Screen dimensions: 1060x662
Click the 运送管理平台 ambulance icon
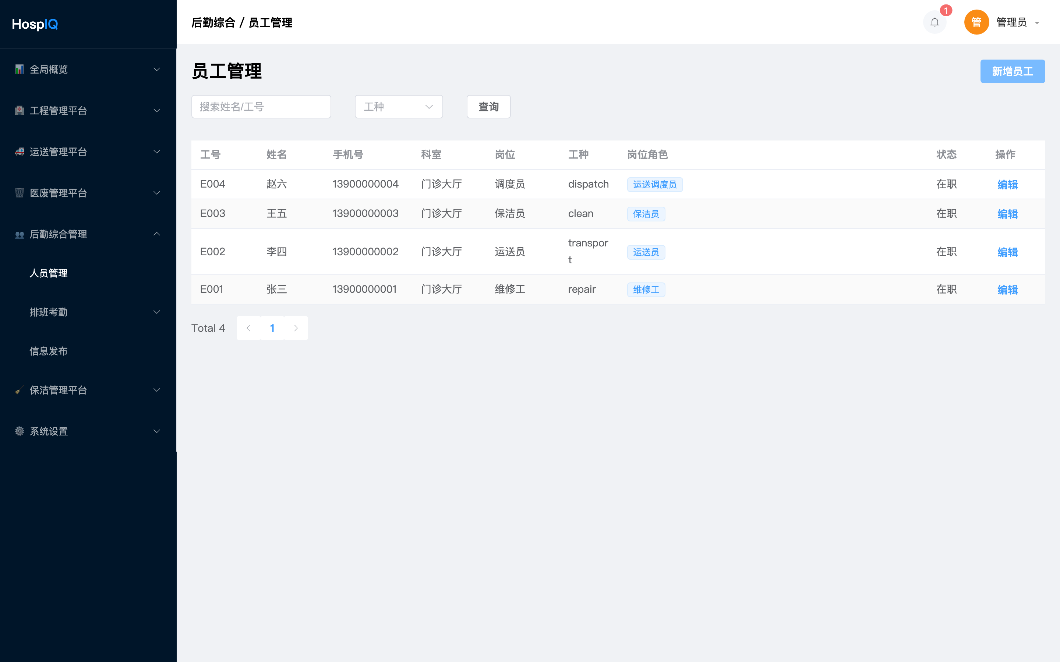coord(19,152)
